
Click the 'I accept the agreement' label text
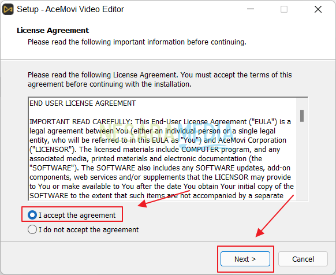click(x=77, y=215)
